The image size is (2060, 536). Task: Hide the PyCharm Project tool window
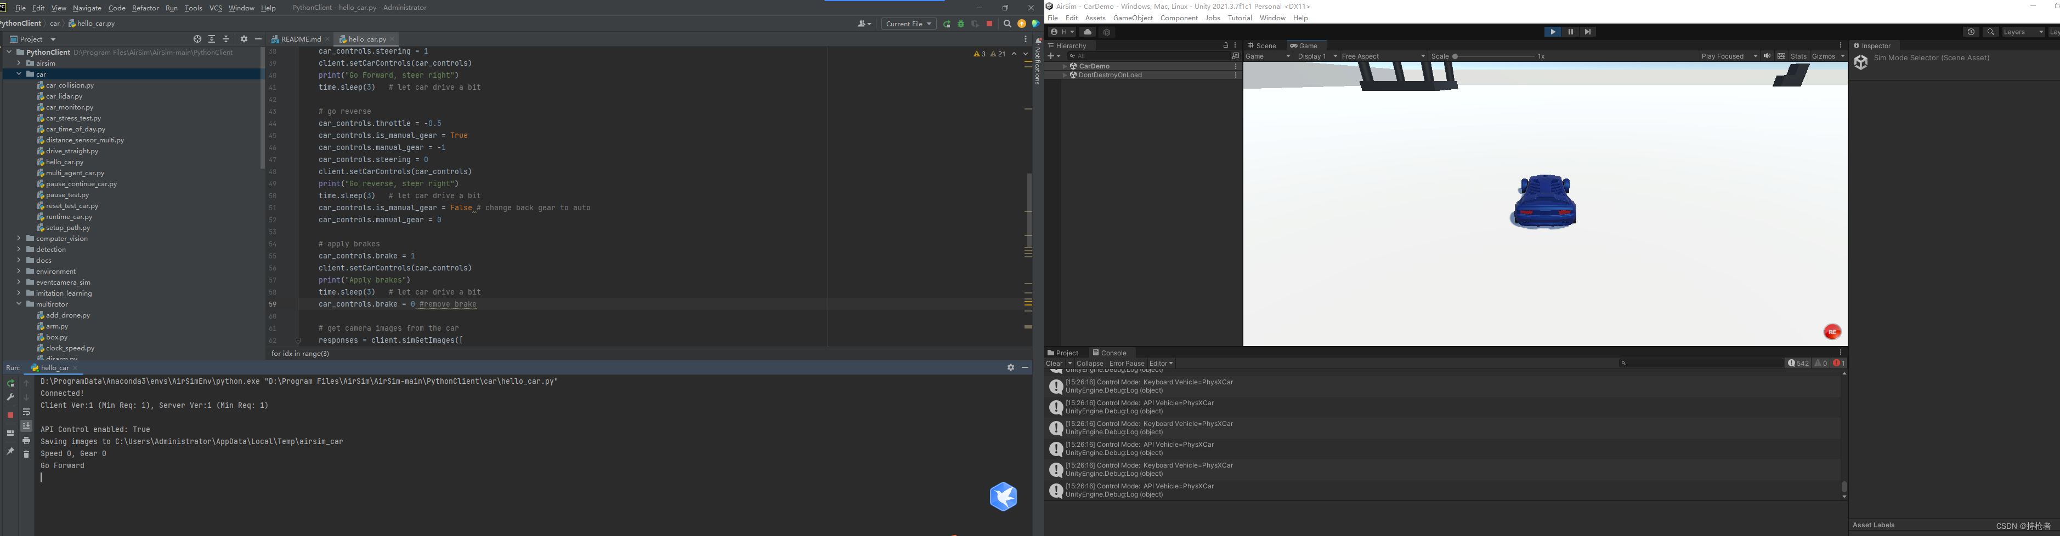[258, 39]
